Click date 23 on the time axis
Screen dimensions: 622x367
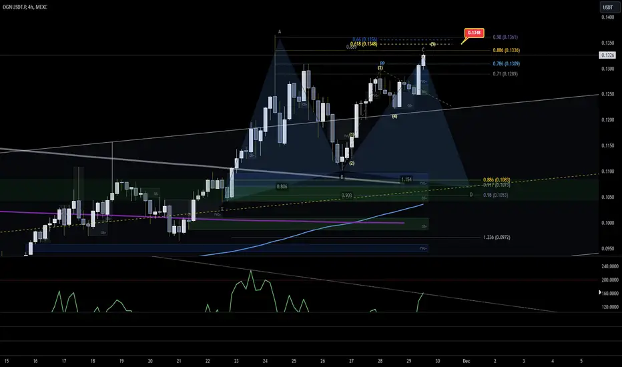[236, 361]
